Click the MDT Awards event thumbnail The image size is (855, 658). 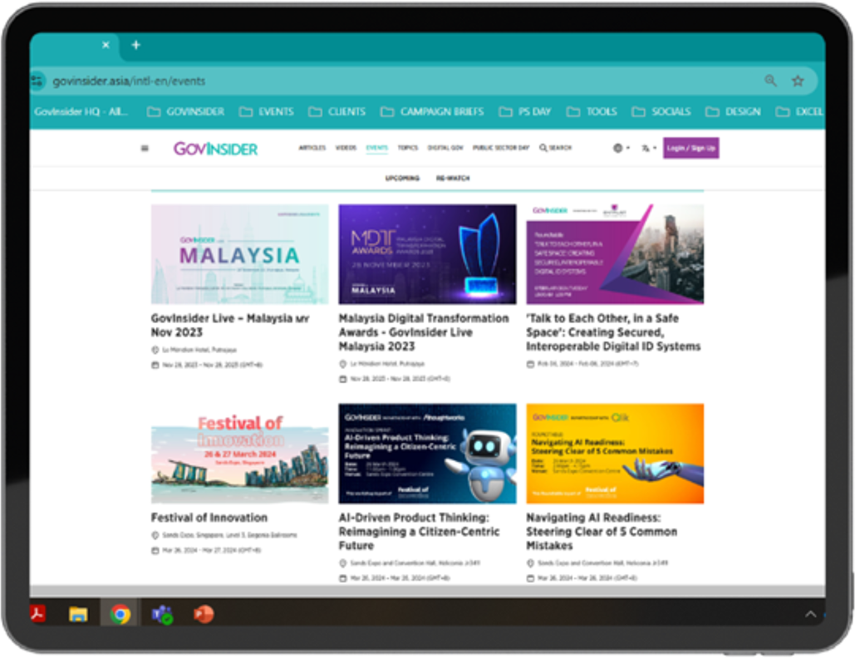[x=427, y=254]
